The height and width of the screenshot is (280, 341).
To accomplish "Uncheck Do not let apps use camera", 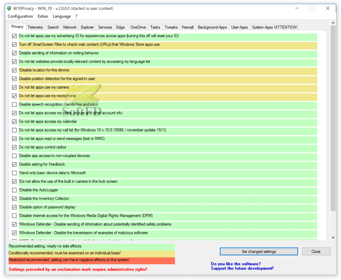I will pyautogui.click(x=14, y=87).
